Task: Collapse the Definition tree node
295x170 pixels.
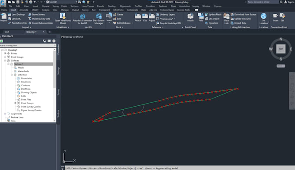Action: pyautogui.click(x=12, y=75)
